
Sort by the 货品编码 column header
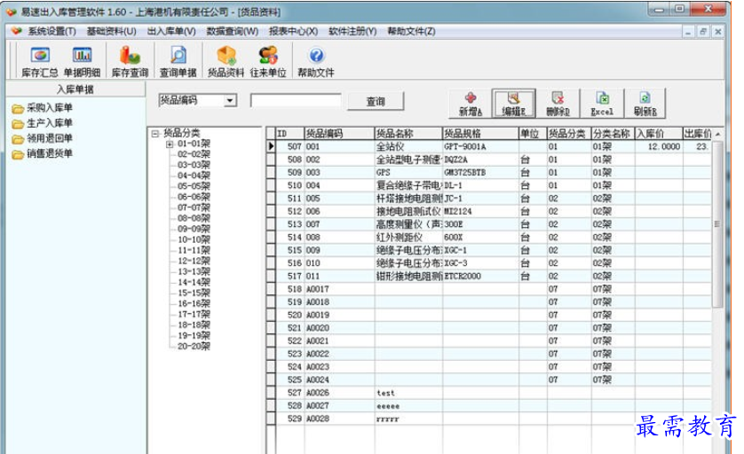coord(339,134)
